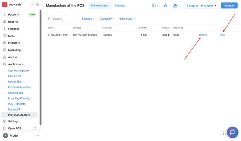Open Kitchen Kit application
This screenshot has width=241, height=141.
(15, 76)
